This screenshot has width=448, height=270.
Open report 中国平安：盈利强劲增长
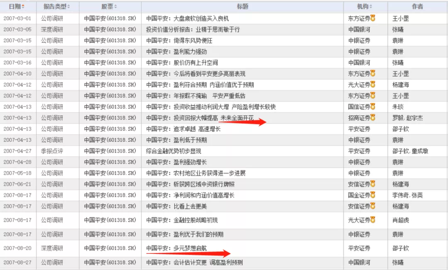176,162
